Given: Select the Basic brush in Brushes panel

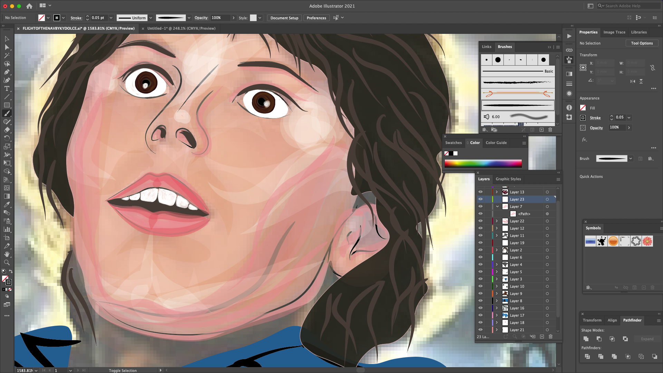Looking at the screenshot, I should pos(518,71).
